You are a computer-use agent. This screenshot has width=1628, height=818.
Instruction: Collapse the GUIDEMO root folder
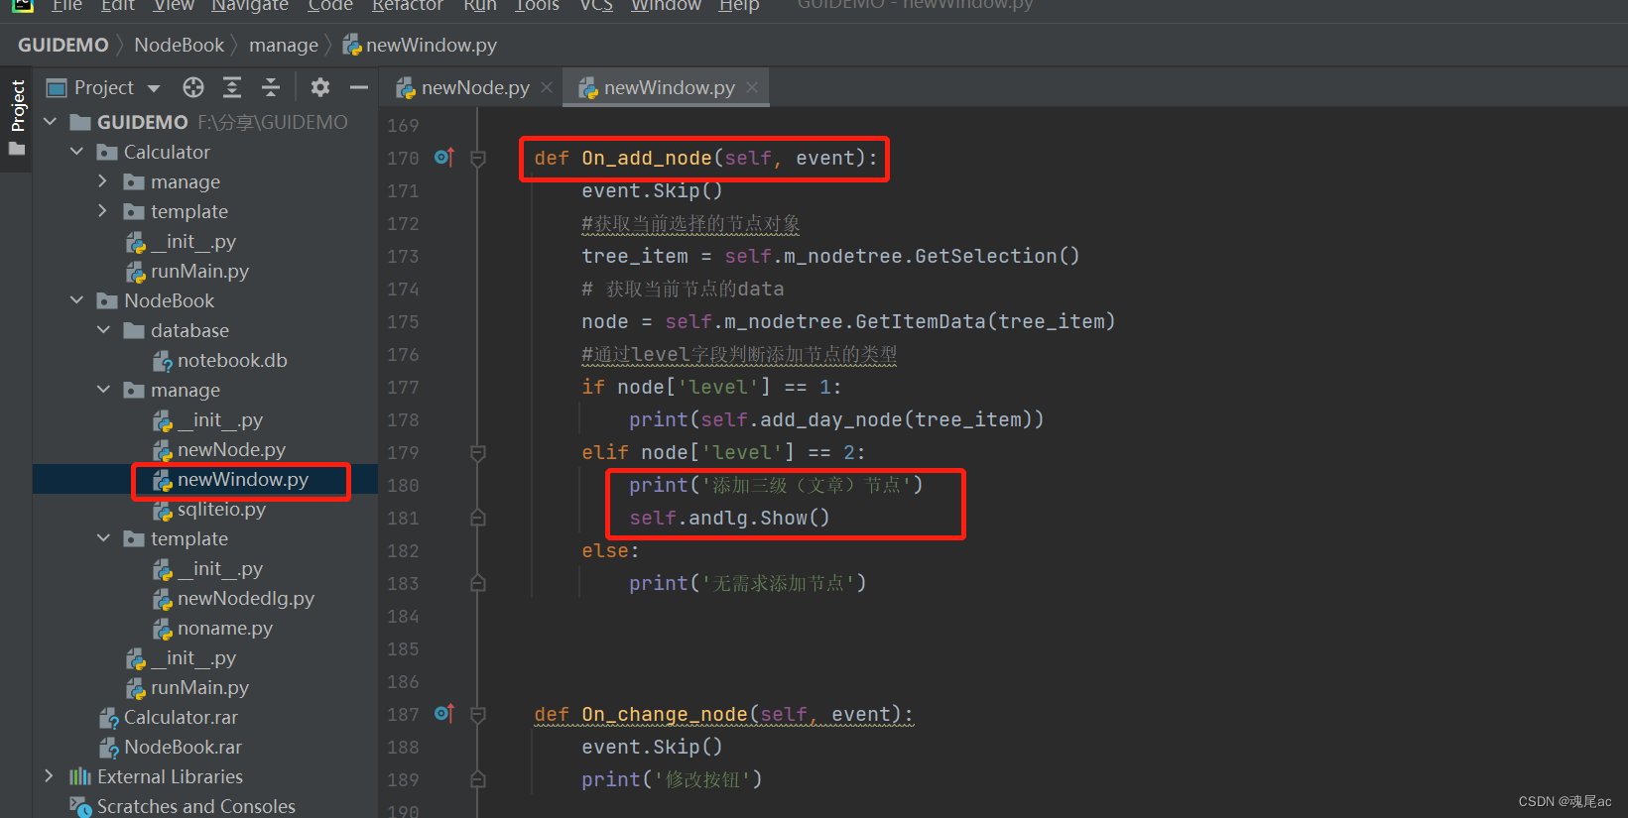[51, 122]
